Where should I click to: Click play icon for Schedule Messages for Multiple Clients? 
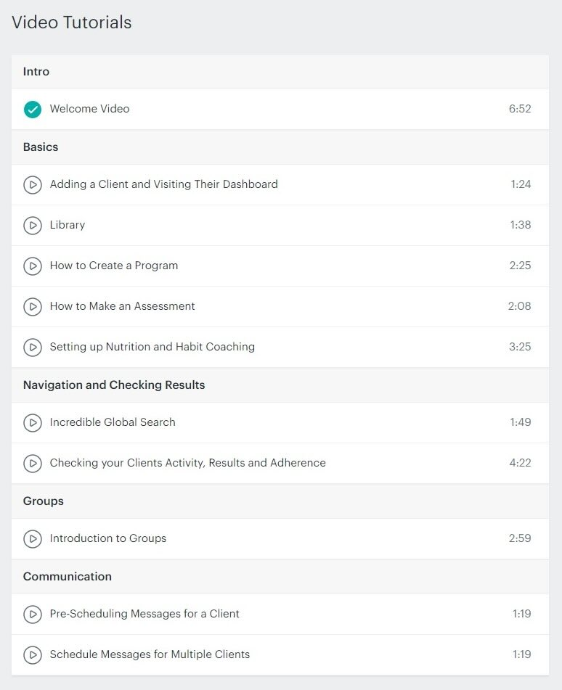coord(33,654)
